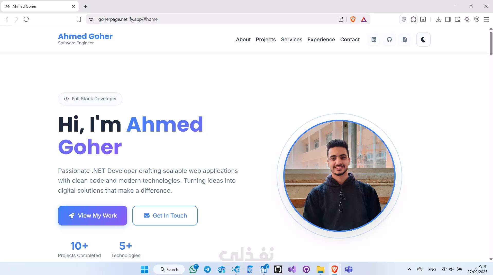Open the LinkedIn profile icon
This screenshot has height=275, width=493.
click(x=374, y=40)
